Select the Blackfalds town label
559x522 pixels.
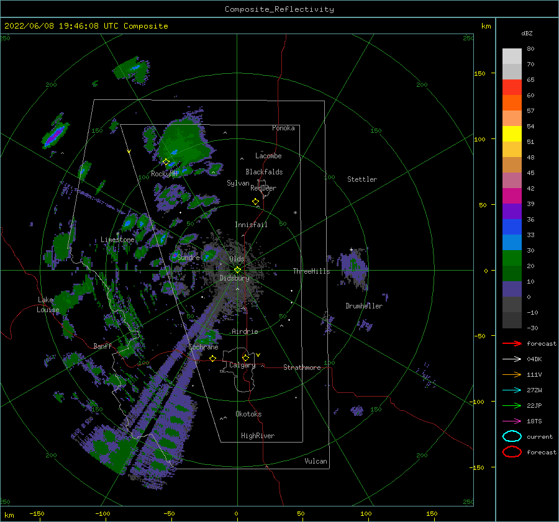pos(264,172)
